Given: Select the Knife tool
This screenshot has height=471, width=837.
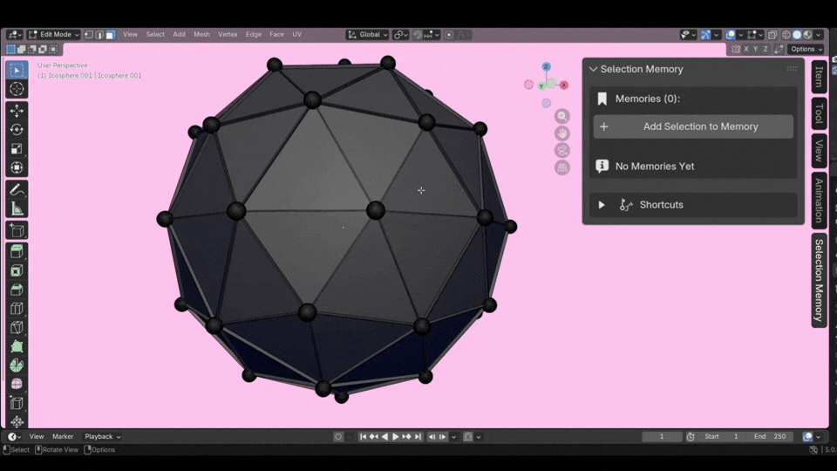Looking at the screenshot, I should click(17, 327).
